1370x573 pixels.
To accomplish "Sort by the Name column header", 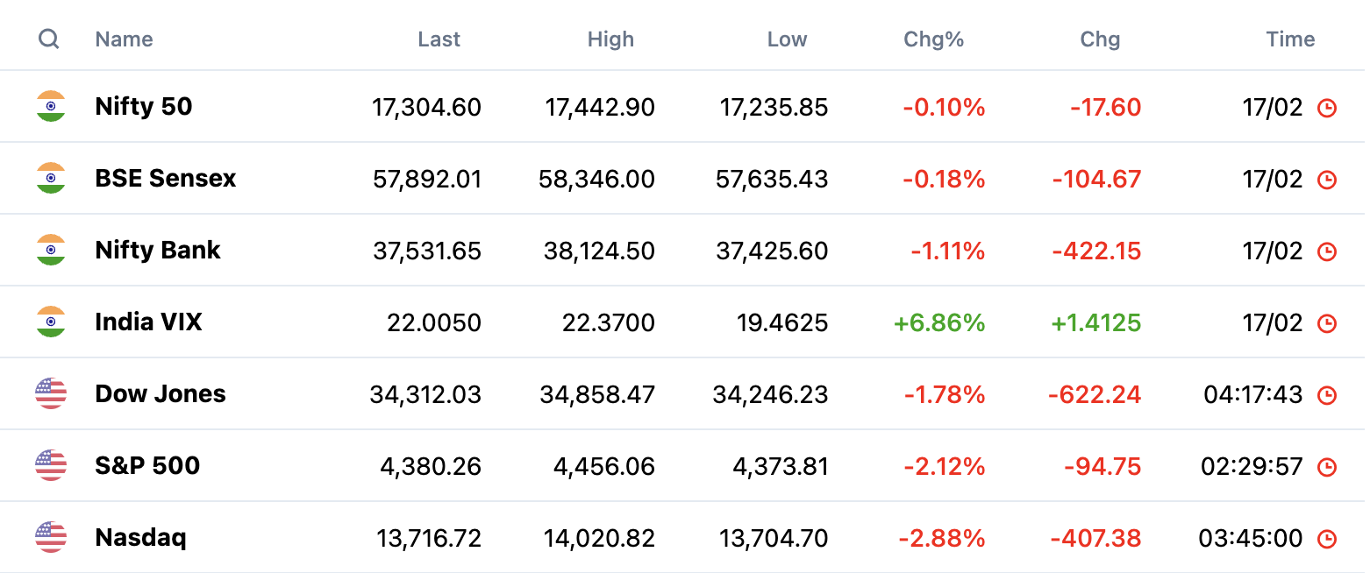I will click(x=124, y=39).
